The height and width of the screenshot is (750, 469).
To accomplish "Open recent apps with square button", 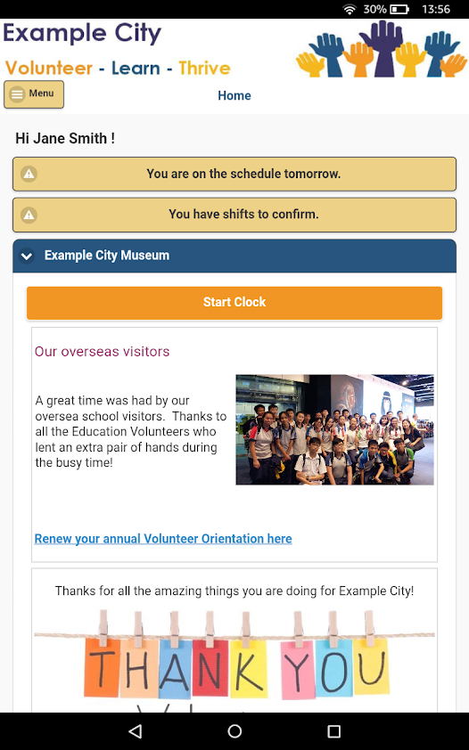I will pos(333,731).
